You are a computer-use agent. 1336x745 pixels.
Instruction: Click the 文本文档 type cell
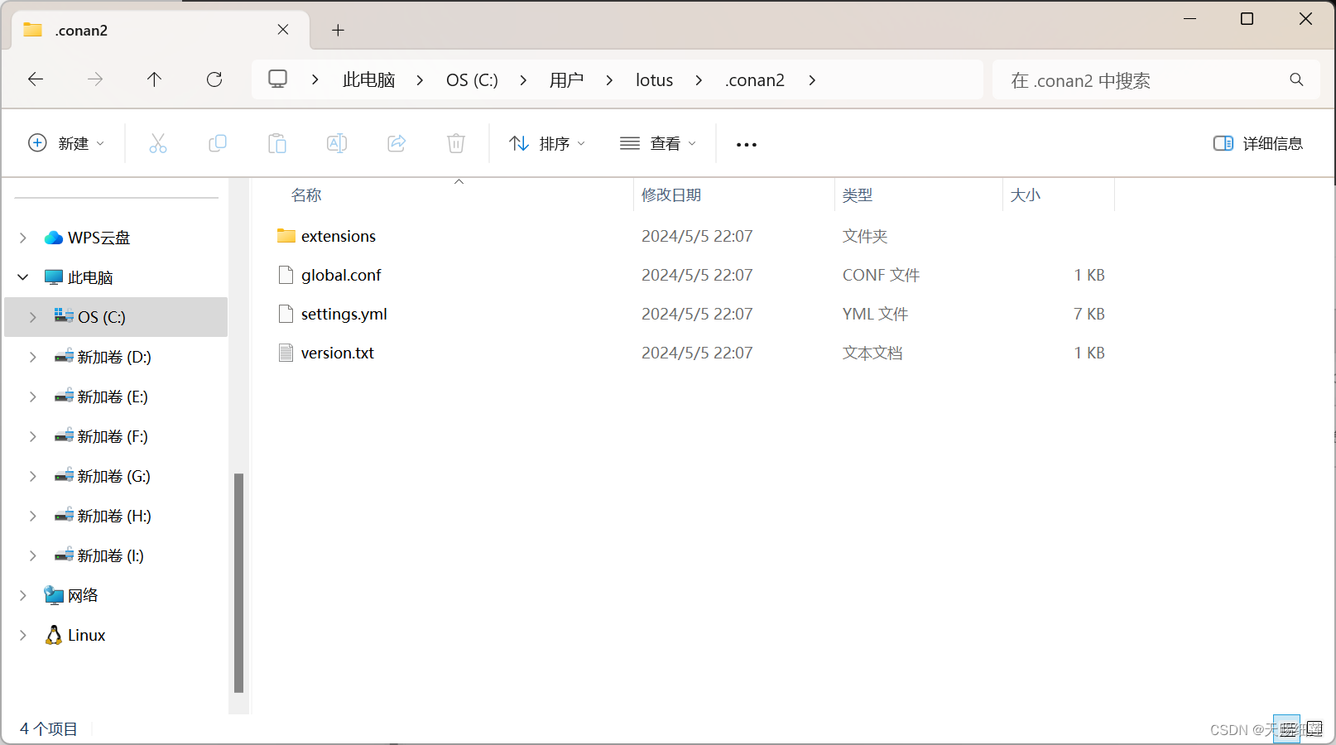coord(872,353)
